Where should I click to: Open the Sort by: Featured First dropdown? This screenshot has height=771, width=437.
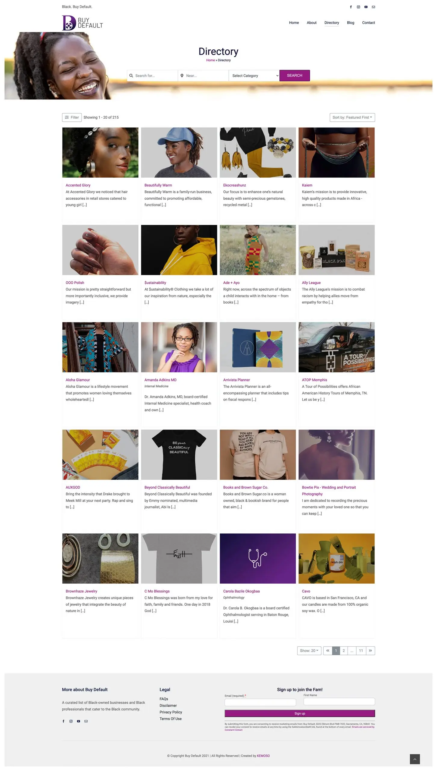click(352, 117)
